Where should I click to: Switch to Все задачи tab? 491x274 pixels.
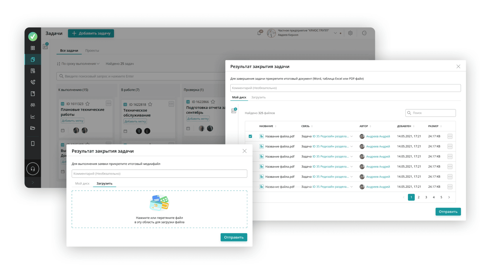click(x=69, y=51)
